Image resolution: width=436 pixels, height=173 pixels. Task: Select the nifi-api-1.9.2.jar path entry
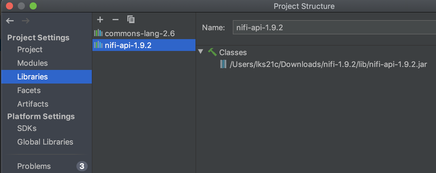[328, 64]
